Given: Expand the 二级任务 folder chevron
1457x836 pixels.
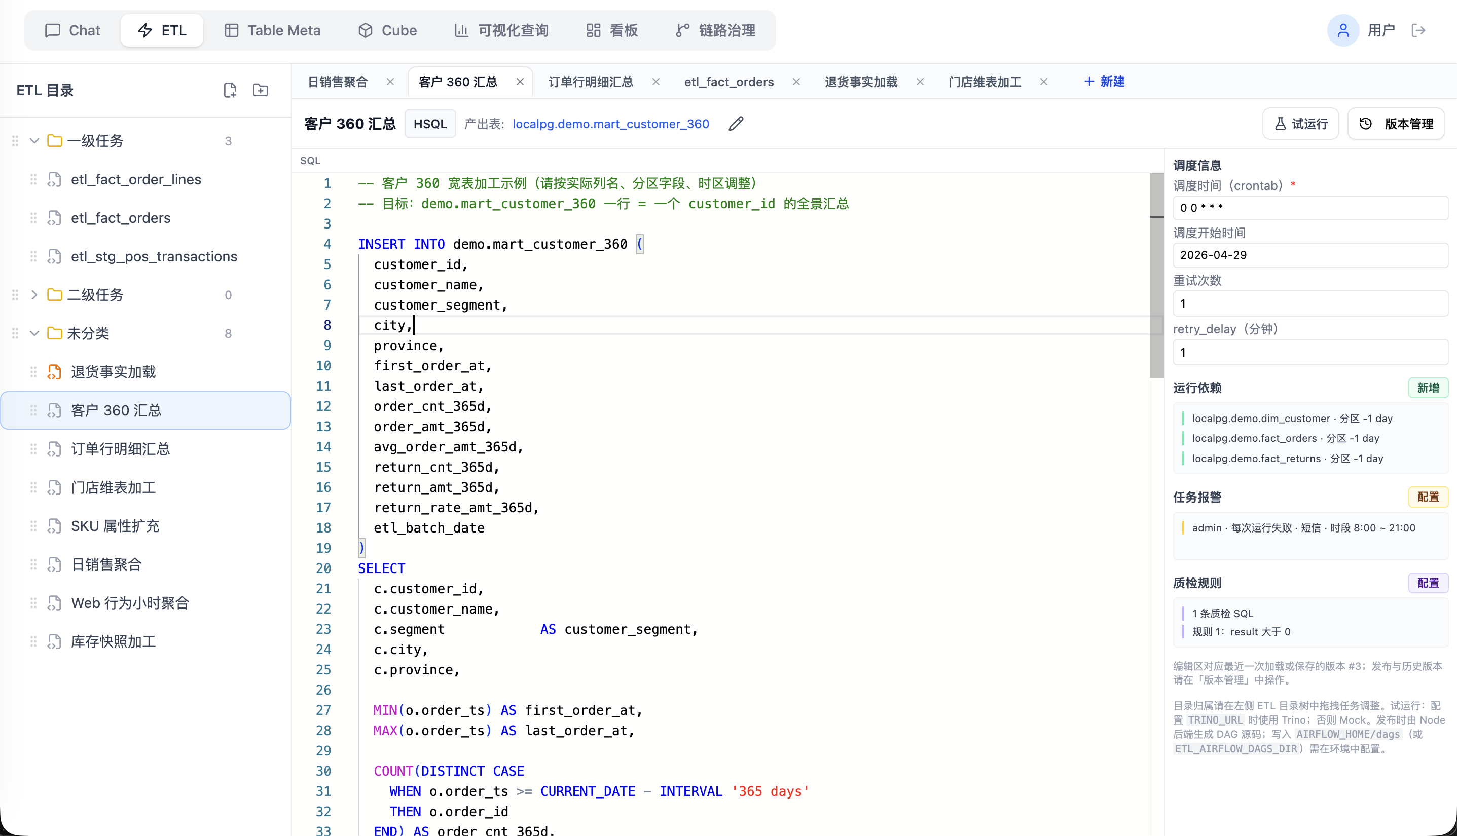Looking at the screenshot, I should [x=34, y=294].
